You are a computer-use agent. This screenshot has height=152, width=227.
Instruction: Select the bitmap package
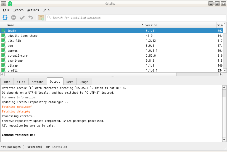112,65
